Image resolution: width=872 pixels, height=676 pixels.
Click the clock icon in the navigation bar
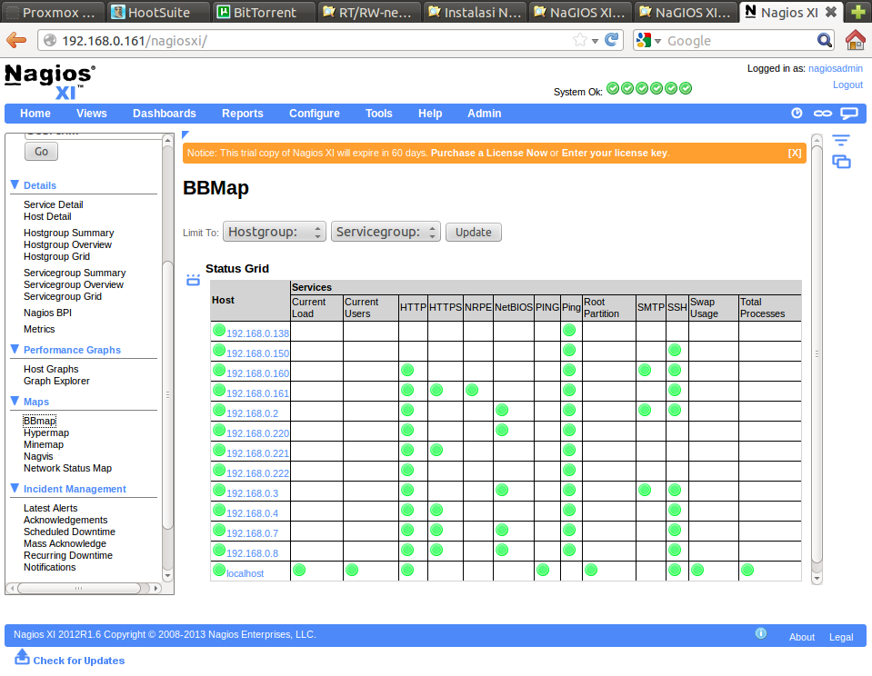pyautogui.click(x=797, y=114)
